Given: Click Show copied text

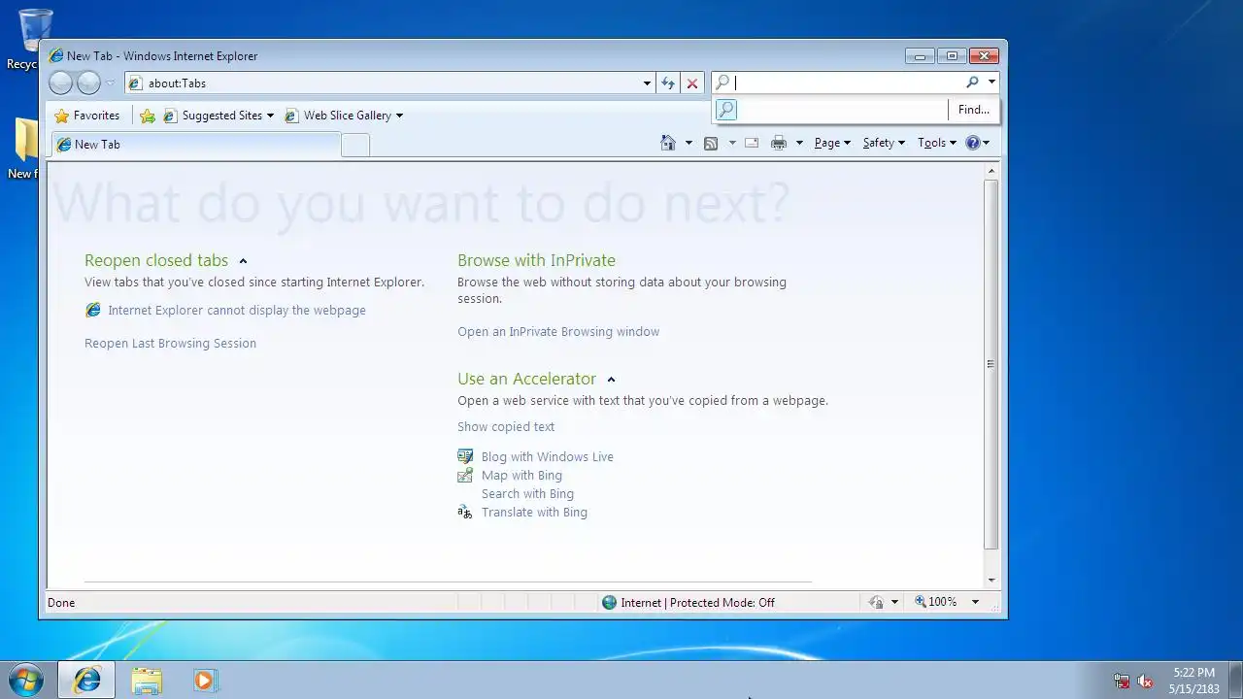Looking at the screenshot, I should click(x=506, y=427).
